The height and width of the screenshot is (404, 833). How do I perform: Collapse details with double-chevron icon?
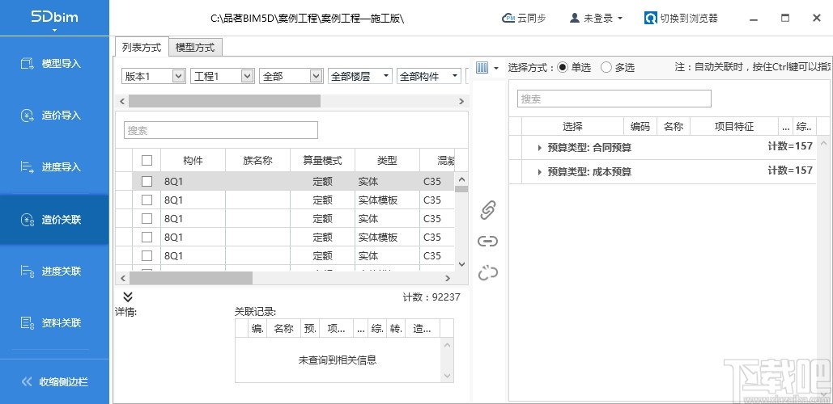click(x=127, y=297)
